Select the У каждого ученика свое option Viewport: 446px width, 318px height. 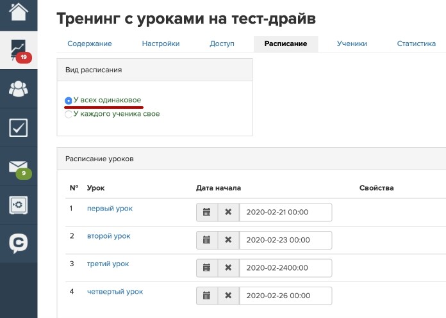(x=69, y=115)
